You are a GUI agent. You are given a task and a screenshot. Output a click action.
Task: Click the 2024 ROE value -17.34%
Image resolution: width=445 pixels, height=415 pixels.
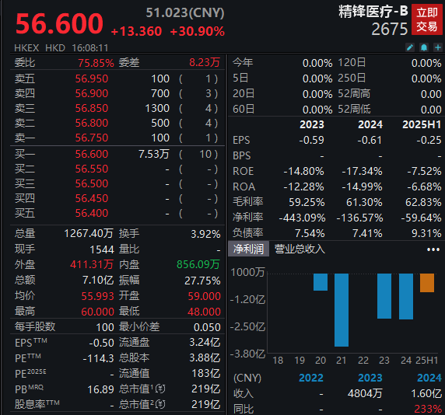click(x=362, y=171)
